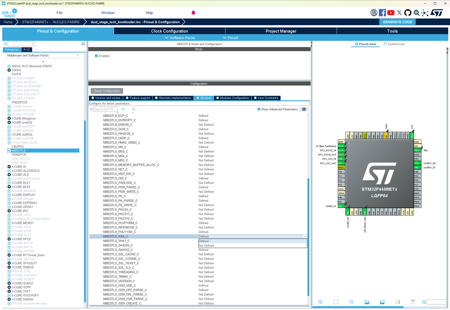This screenshot has width=450, height=310.
Task: Click the gear icon next to X-CUBE-AI
Action: click(x=9, y=167)
